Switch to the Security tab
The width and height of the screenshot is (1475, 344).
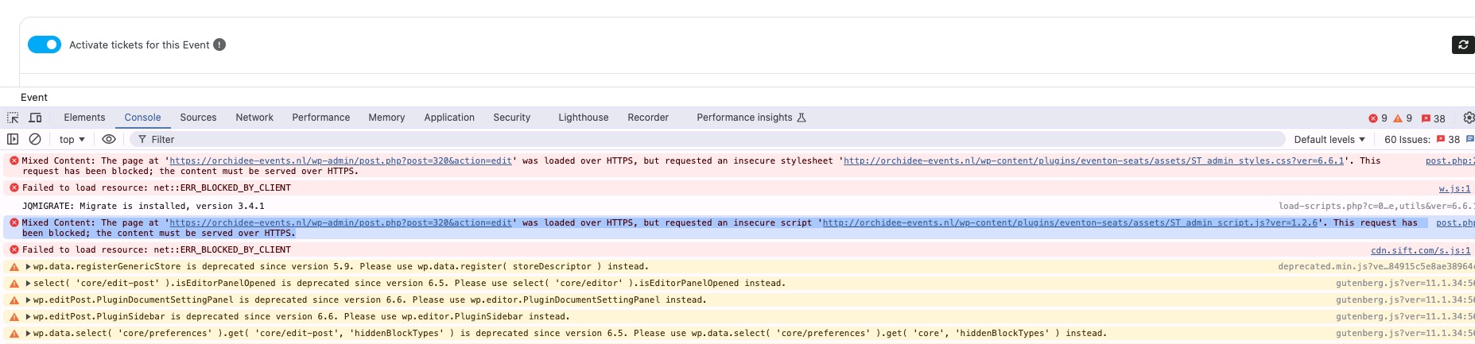click(511, 117)
